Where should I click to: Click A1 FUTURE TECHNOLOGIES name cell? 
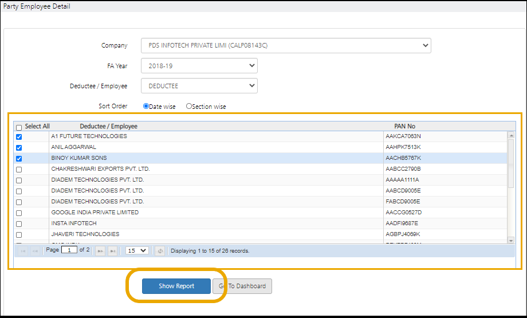click(x=216, y=136)
